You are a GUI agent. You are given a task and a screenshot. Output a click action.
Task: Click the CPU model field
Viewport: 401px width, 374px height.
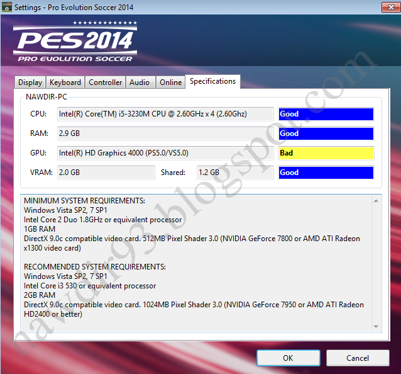(165, 114)
